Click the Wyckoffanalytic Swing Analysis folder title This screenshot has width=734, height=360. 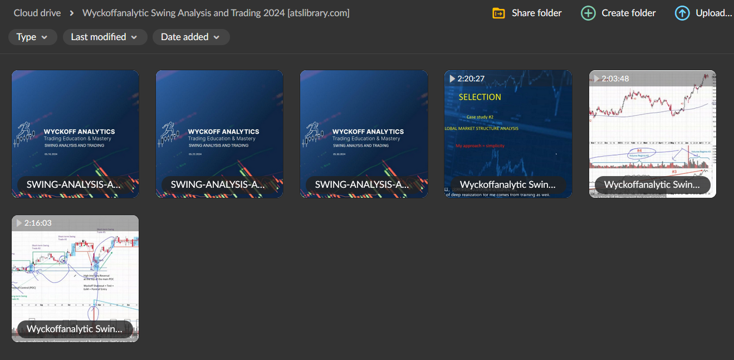pyautogui.click(x=214, y=12)
